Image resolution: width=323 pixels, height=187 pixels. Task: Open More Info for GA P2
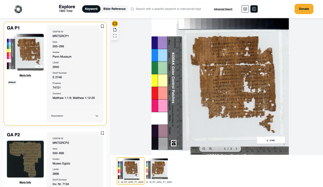(x=25, y=182)
